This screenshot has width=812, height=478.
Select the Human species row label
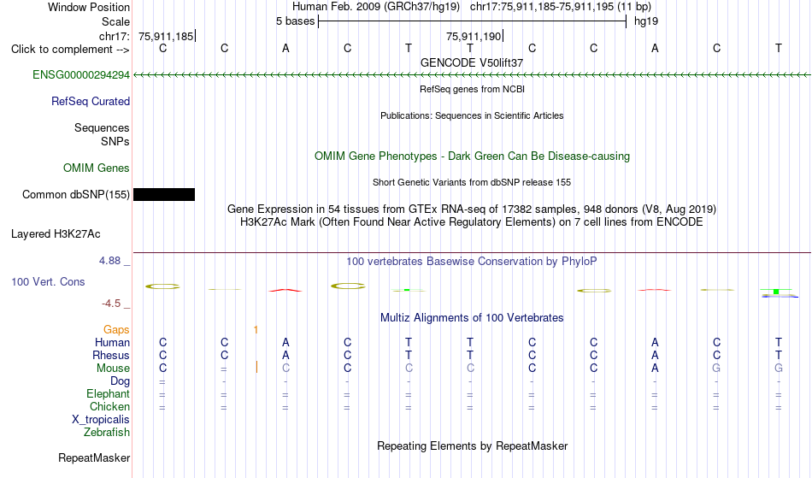[112, 342]
